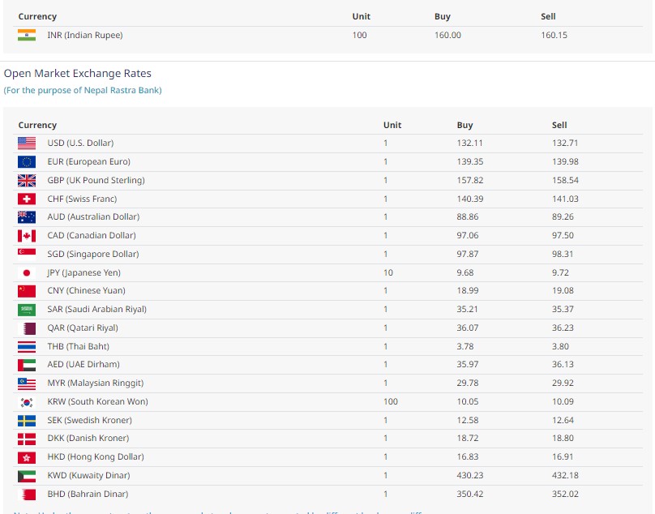Click the 'For the purpose of Nepal Rastra Bank' link
The image size is (655, 514).
(83, 90)
